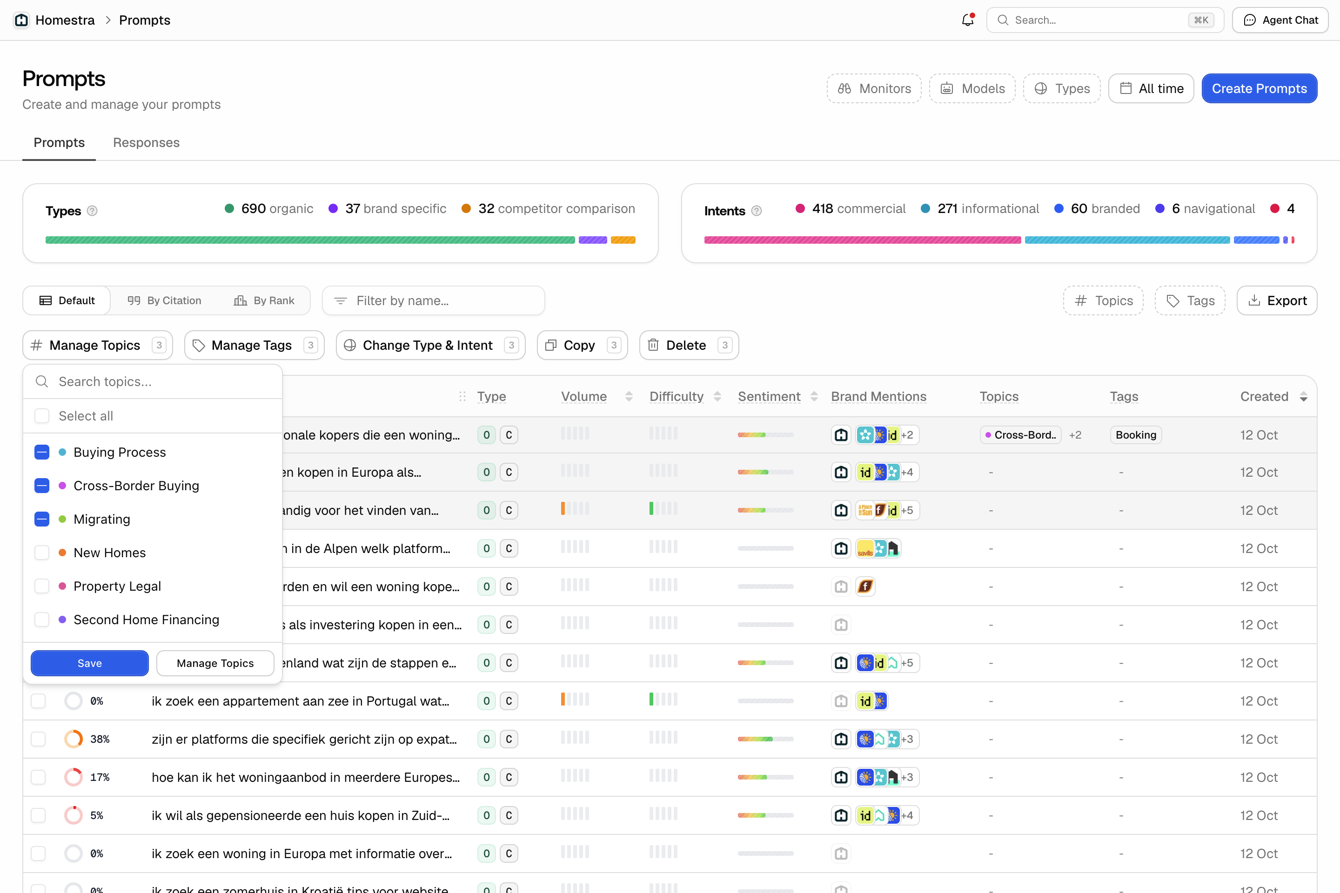Click the Copy selected prompts button
1340x893 pixels.
click(582, 345)
